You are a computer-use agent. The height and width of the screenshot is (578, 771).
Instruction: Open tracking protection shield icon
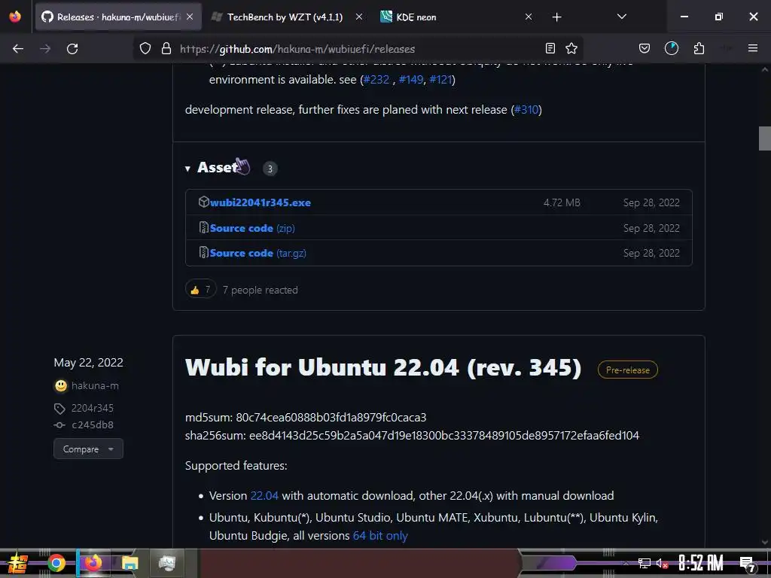click(x=145, y=49)
